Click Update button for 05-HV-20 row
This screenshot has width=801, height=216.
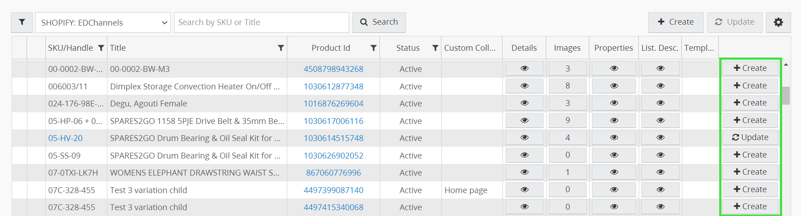tap(750, 137)
